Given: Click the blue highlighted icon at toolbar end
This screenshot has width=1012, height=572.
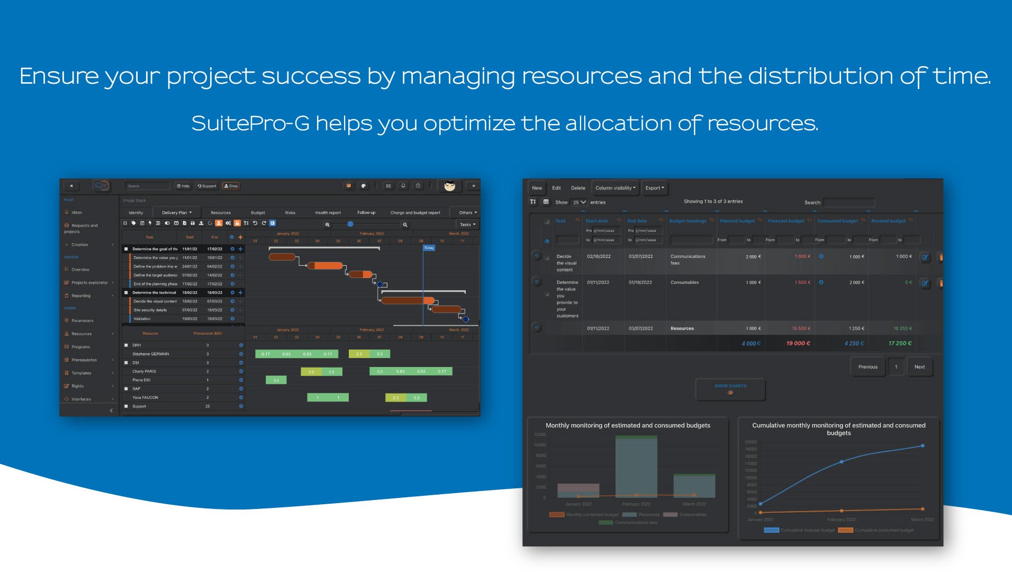Looking at the screenshot, I should point(273,223).
